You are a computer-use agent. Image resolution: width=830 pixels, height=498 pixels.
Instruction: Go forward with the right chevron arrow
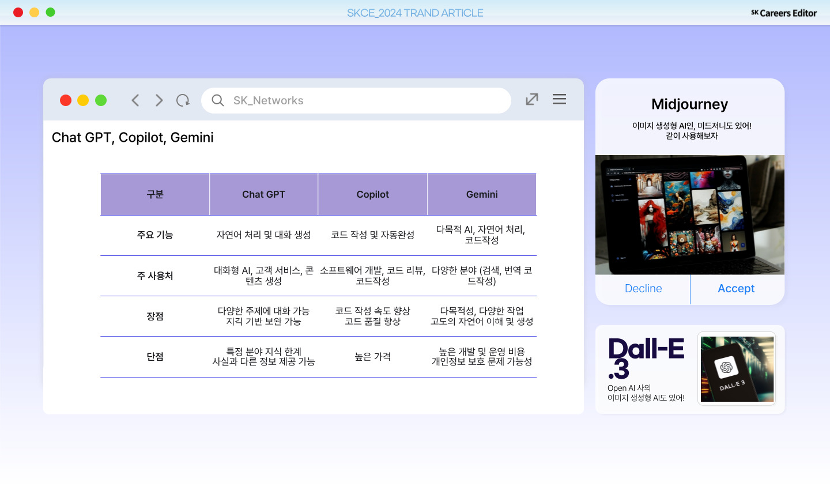click(x=159, y=100)
